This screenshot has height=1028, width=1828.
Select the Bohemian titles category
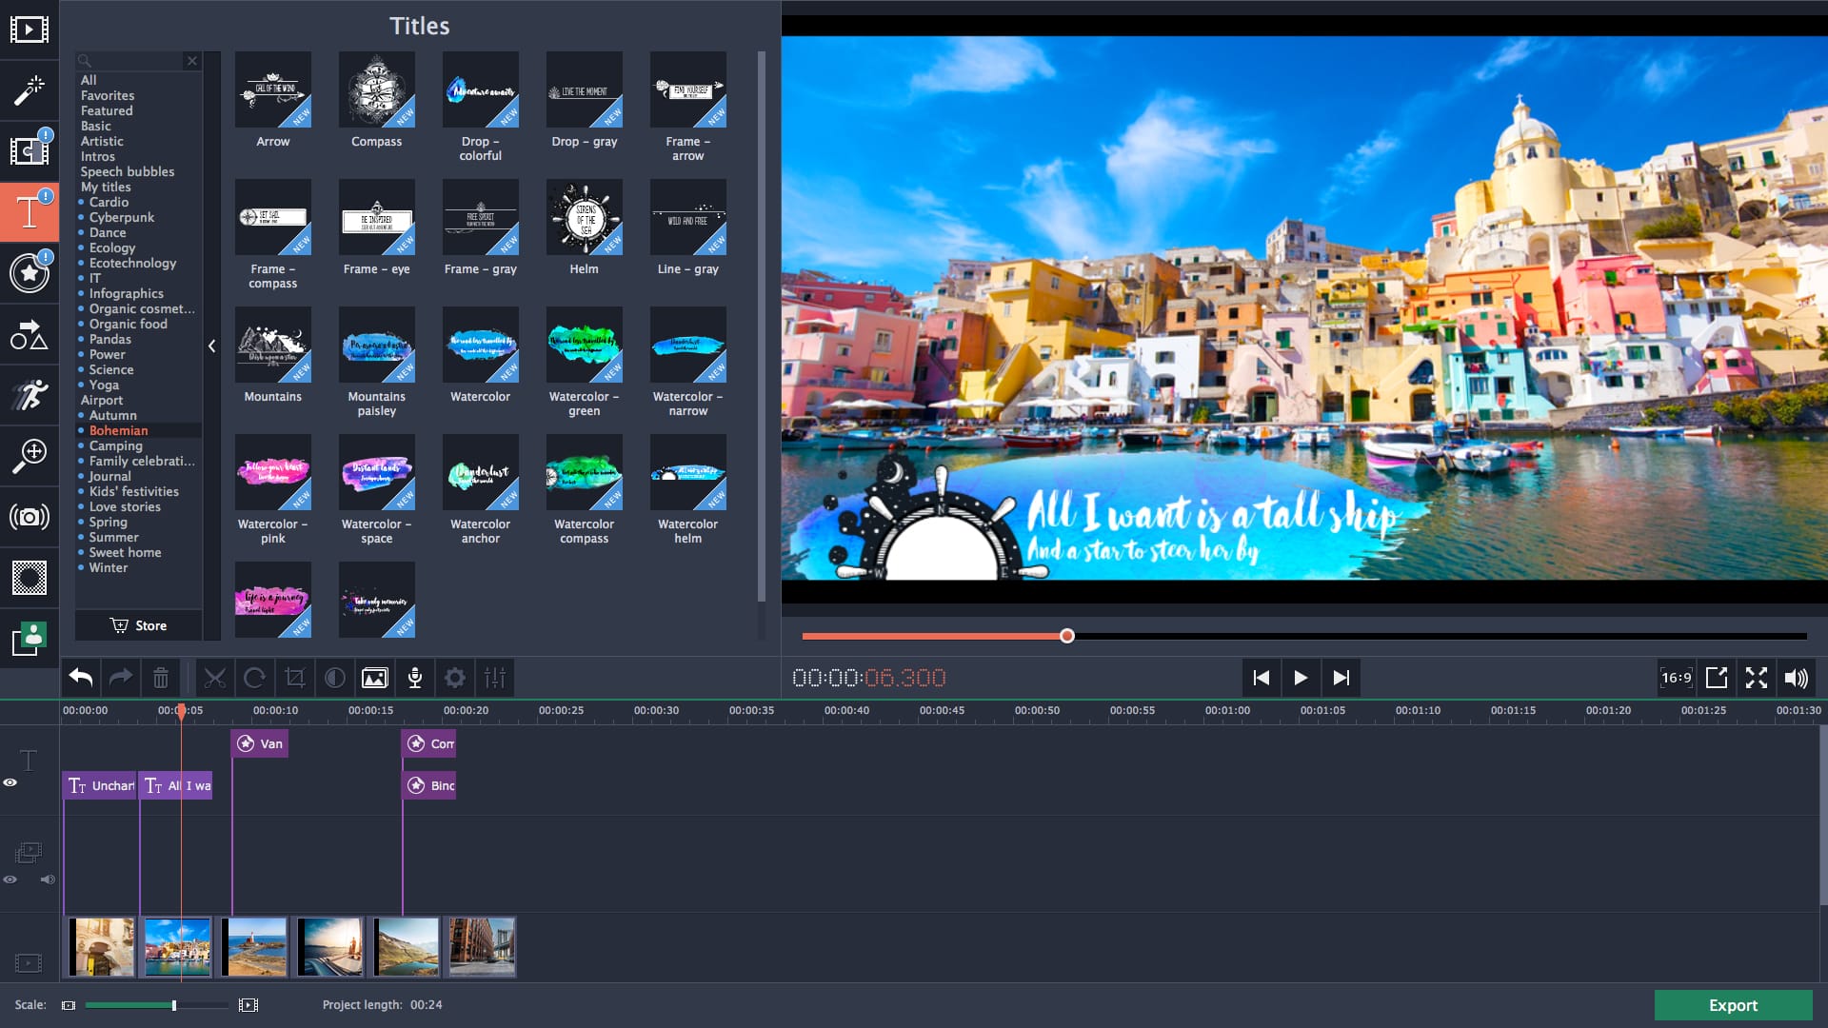pos(119,430)
